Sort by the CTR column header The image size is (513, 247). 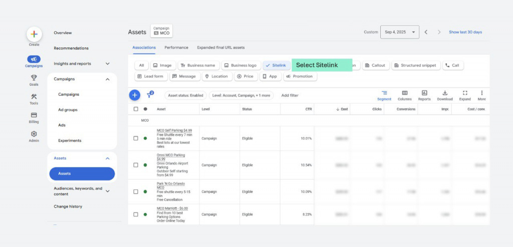(x=309, y=109)
